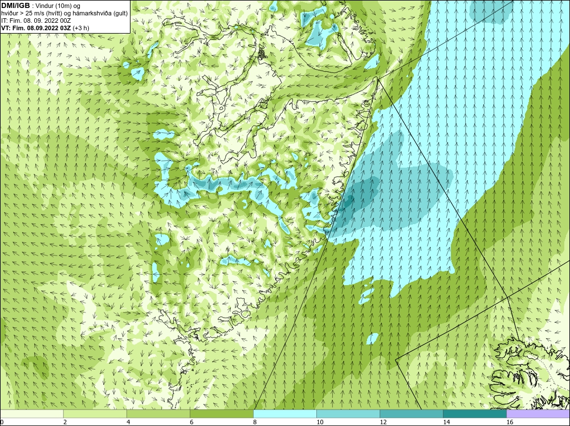Click the 'VT: Fim. 08.09.2022 03Z' valid time
570x426 pixels.
click(36, 27)
